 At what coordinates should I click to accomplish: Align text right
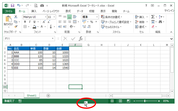pos(69,22)
